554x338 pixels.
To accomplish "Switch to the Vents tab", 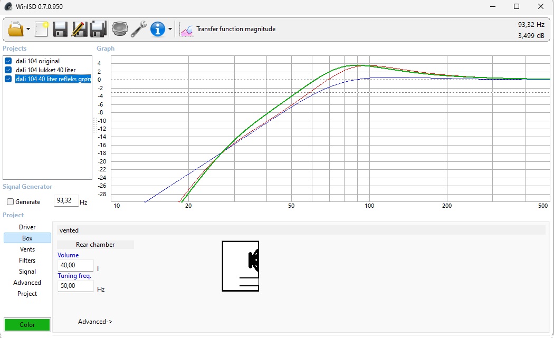I will coord(27,249).
